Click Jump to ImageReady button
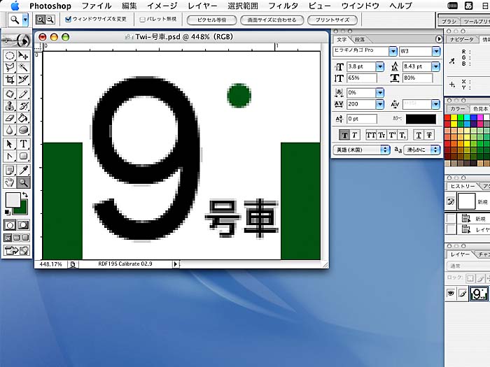 17,250
